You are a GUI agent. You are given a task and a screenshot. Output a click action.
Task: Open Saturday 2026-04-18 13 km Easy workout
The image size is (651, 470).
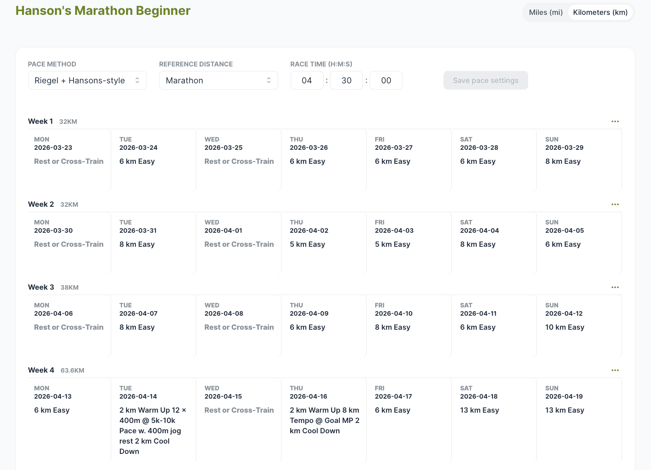pos(495,420)
